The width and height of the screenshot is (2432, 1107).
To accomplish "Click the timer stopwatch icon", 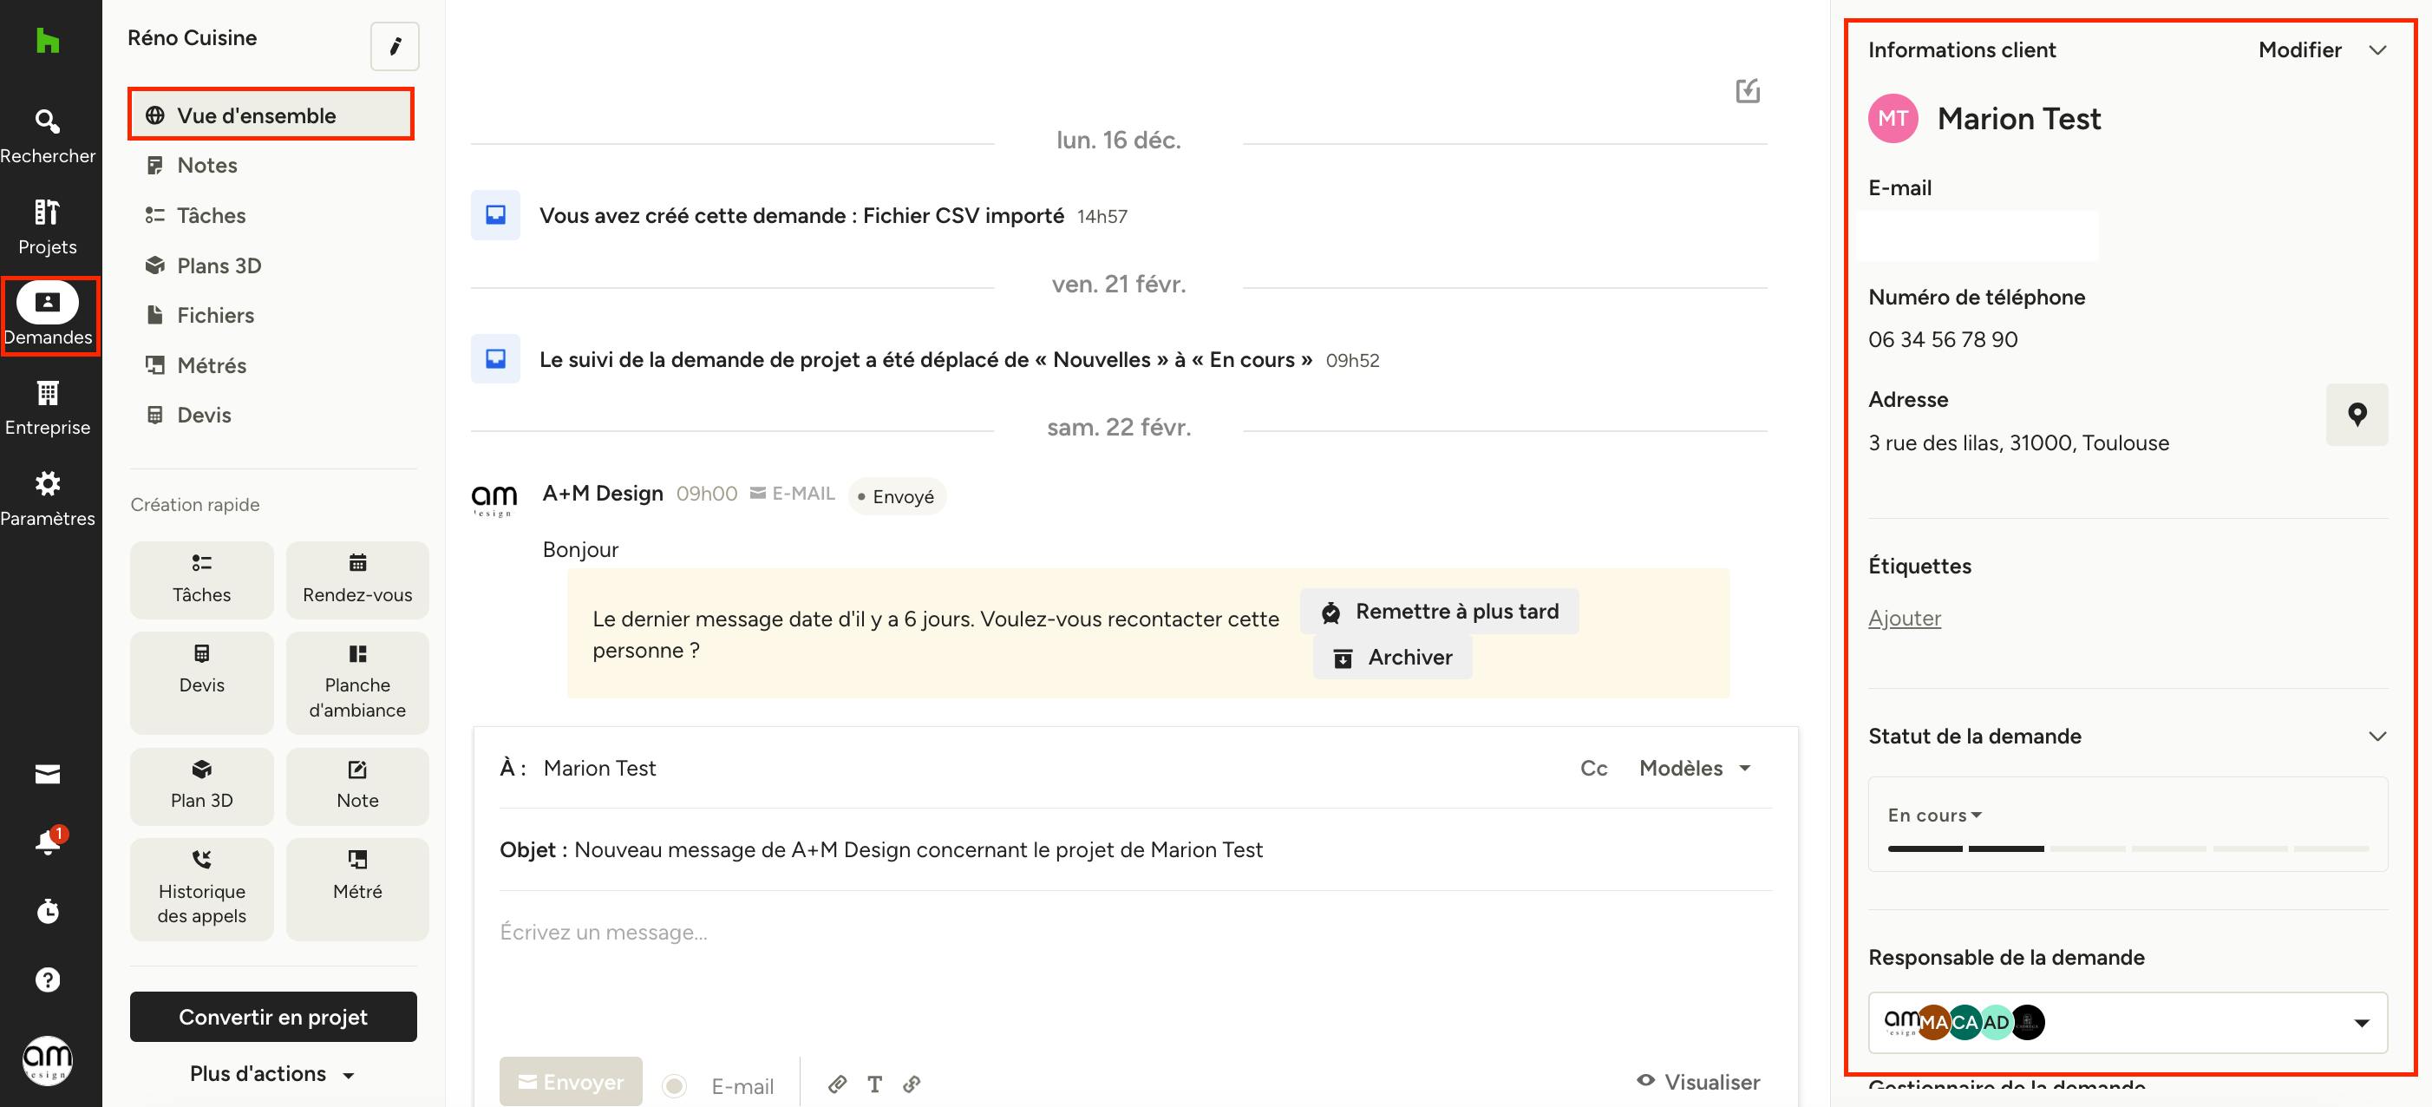I will [47, 912].
